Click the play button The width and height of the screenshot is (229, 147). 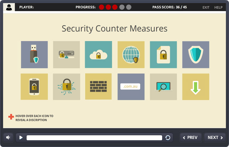point(21,137)
